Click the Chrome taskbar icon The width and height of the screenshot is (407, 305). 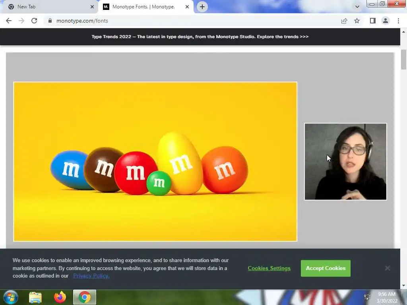[85, 297]
